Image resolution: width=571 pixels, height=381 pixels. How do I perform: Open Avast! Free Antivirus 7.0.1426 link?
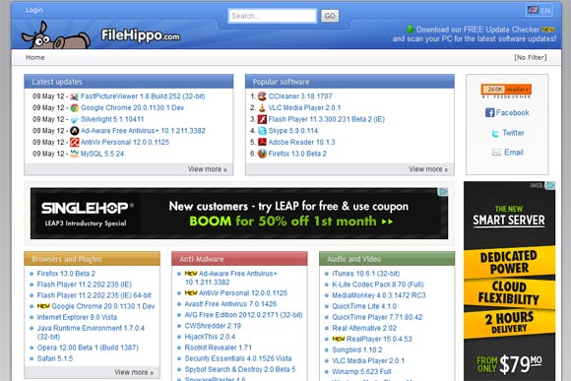tap(230, 304)
